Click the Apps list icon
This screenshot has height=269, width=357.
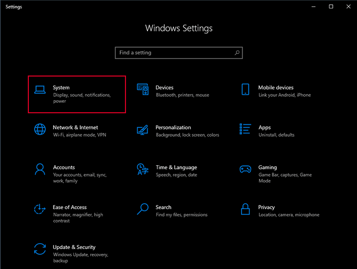245,129
